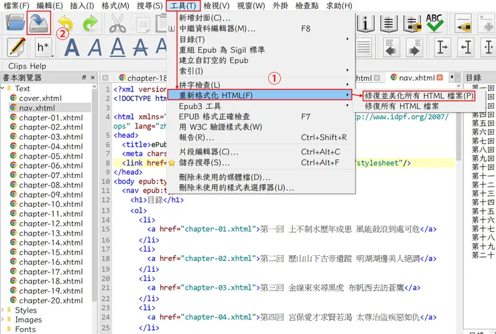The image size is (496, 334).
Task: Select cover.xhtml in the book browser
Action: tap(40, 98)
